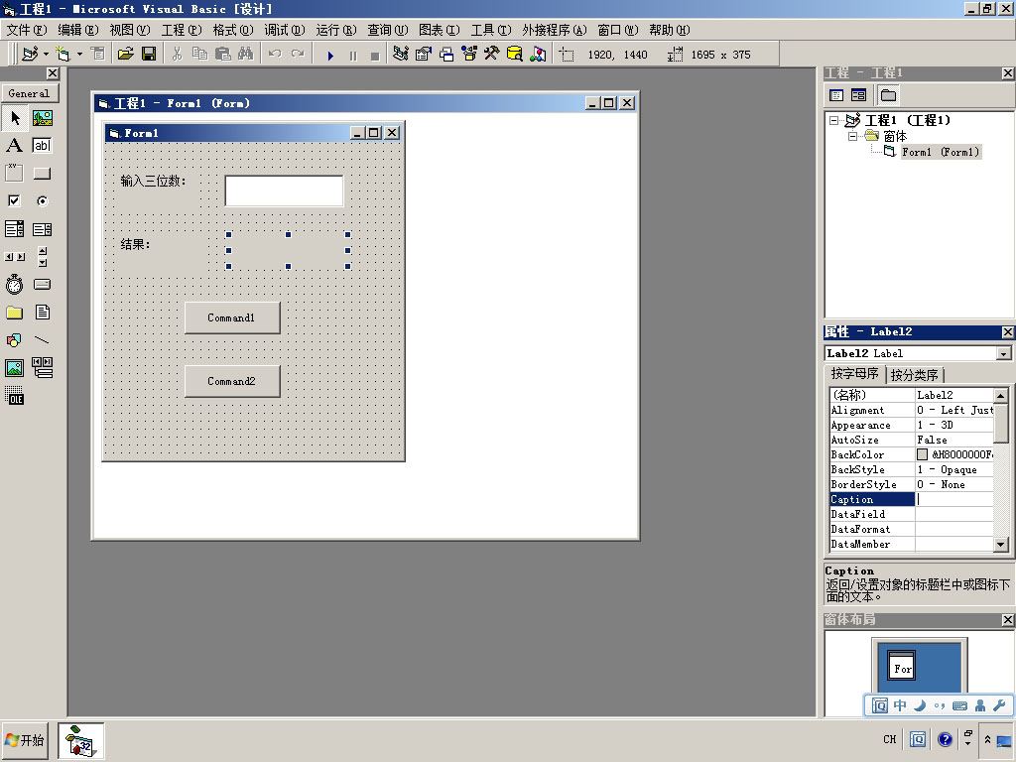Select the TextBox (abl) control tool
This screenshot has width=1016, height=762.
[x=42, y=145]
